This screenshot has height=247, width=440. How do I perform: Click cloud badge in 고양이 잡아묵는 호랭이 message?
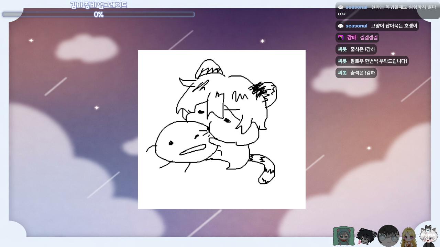click(x=341, y=26)
